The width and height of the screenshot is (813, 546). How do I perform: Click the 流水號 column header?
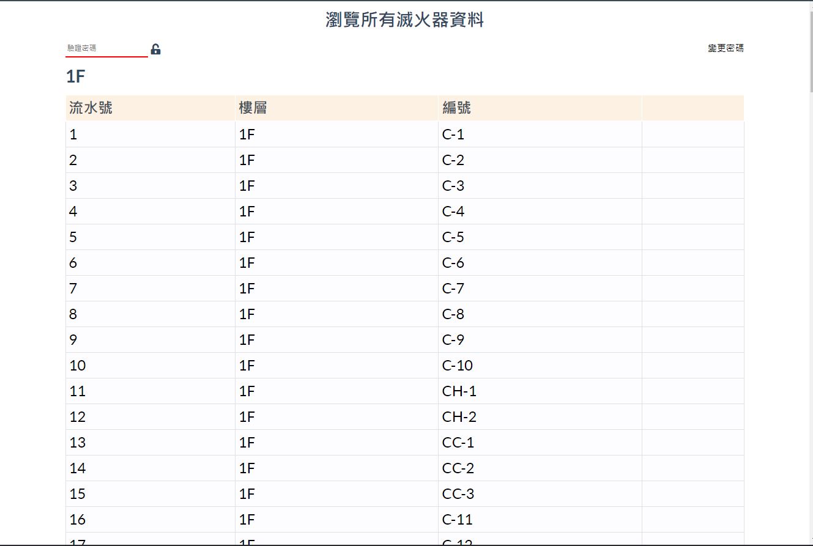point(91,108)
